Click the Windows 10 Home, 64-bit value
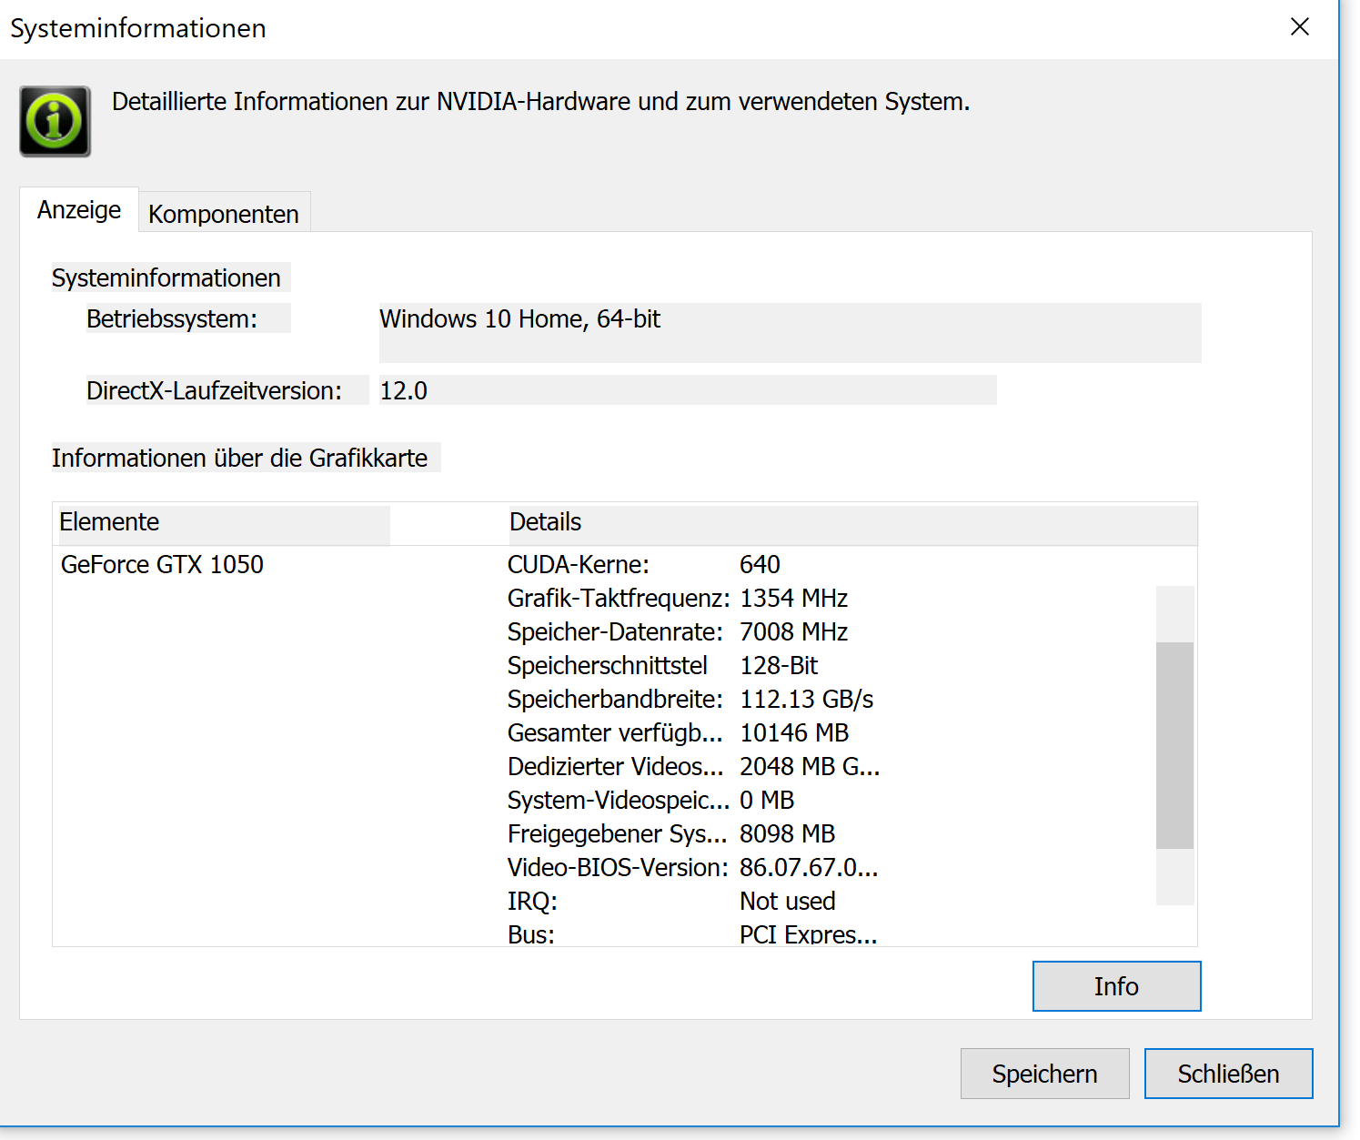Viewport: 1360px width, 1140px height. click(x=519, y=319)
